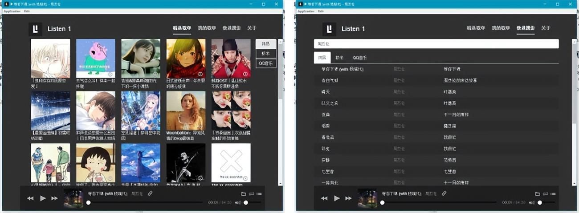579x213 pixels.
Task: Mute using speaker icon in right window
Action: point(532,202)
